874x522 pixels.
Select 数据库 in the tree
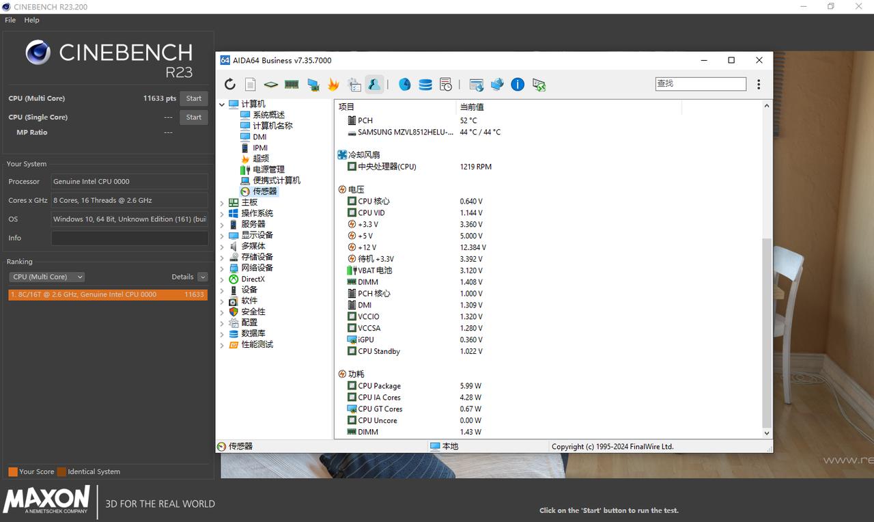[x=253, y=333]
